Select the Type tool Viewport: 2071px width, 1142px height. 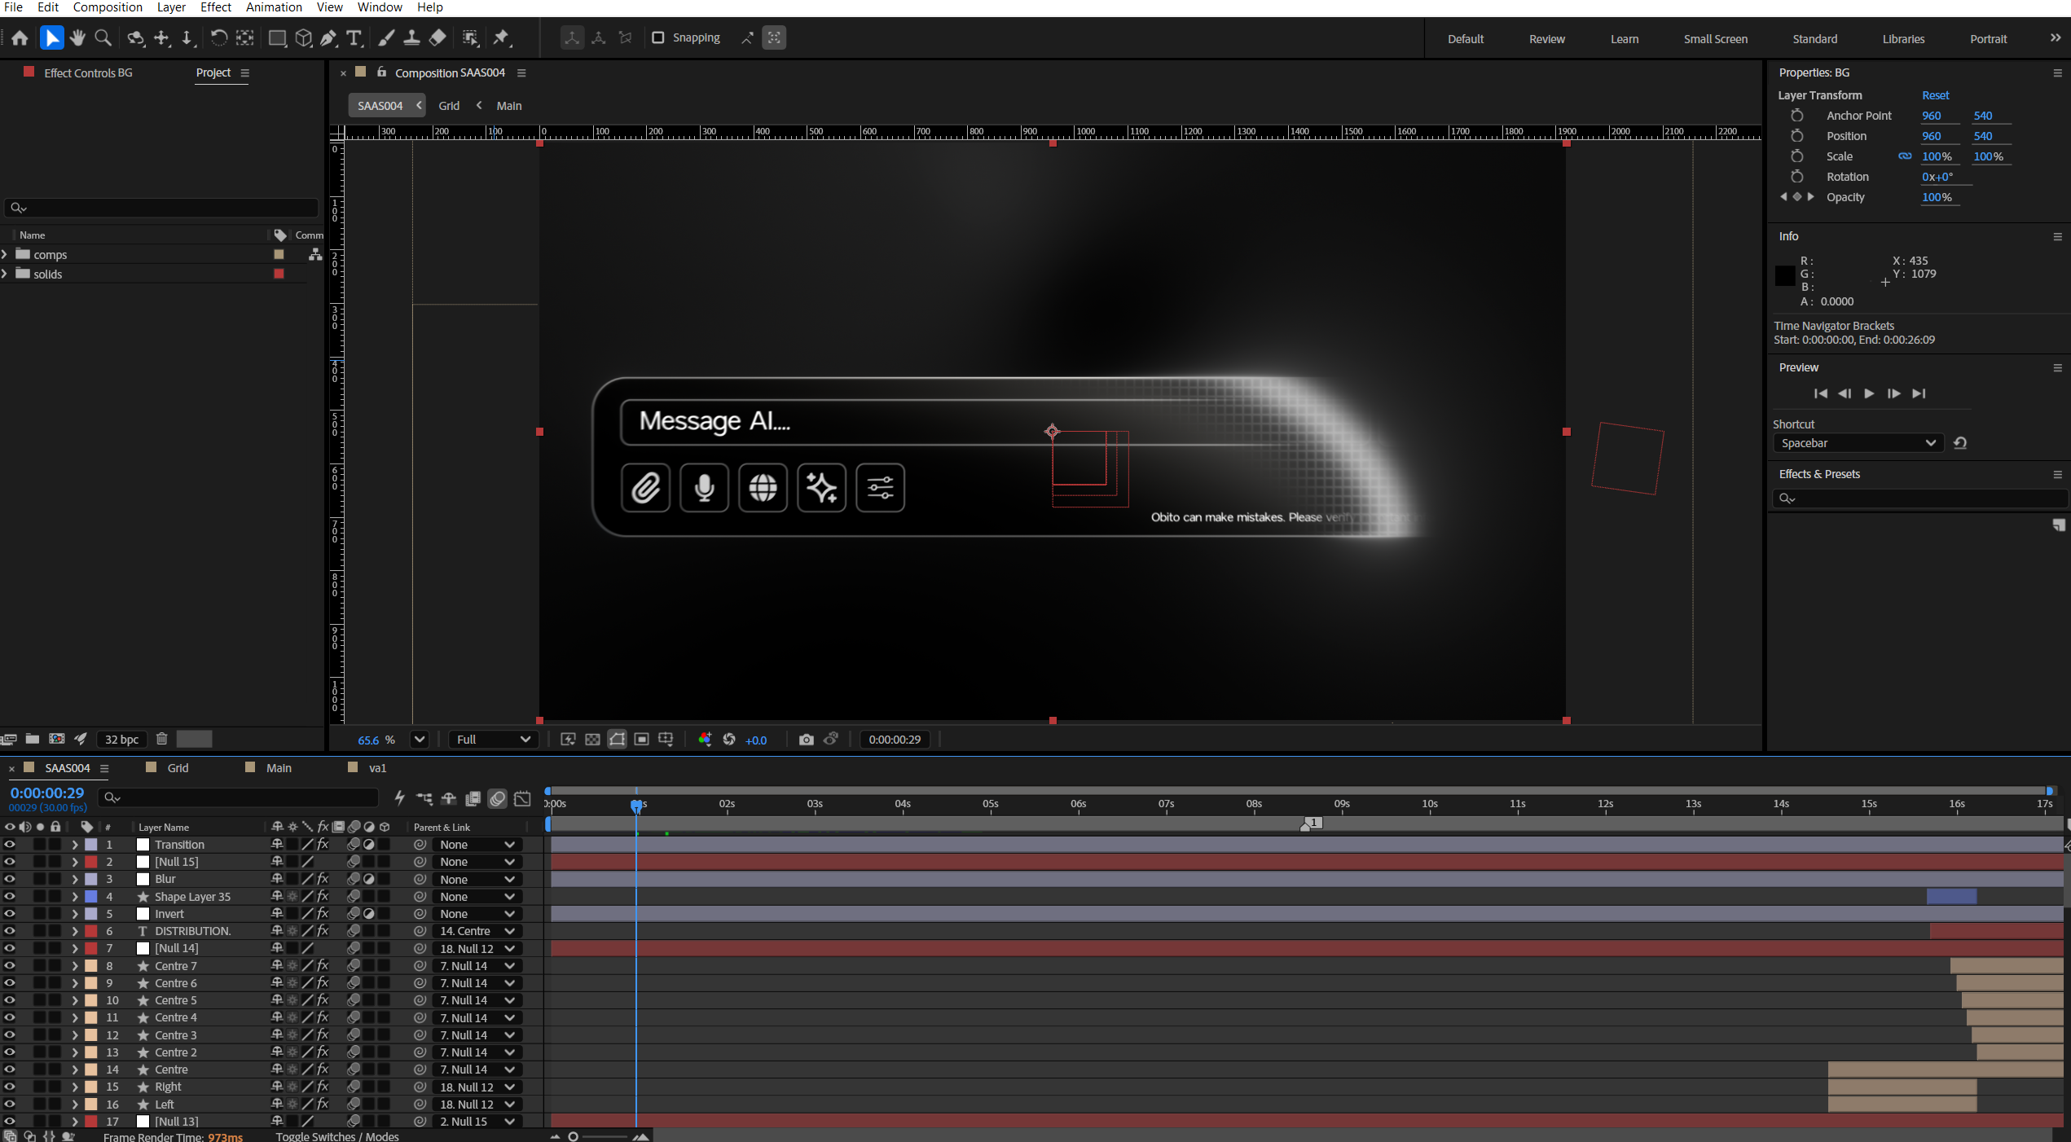pos(354,37)
